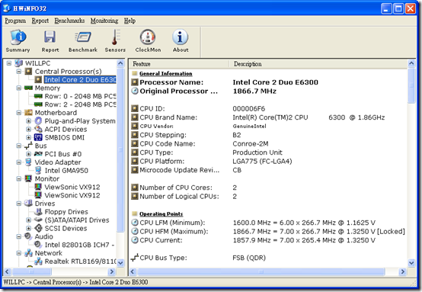Collapse the Memory branch
The width and height of the screenshot is (422, 292).
pyautogui.click(x=18, y=88)
